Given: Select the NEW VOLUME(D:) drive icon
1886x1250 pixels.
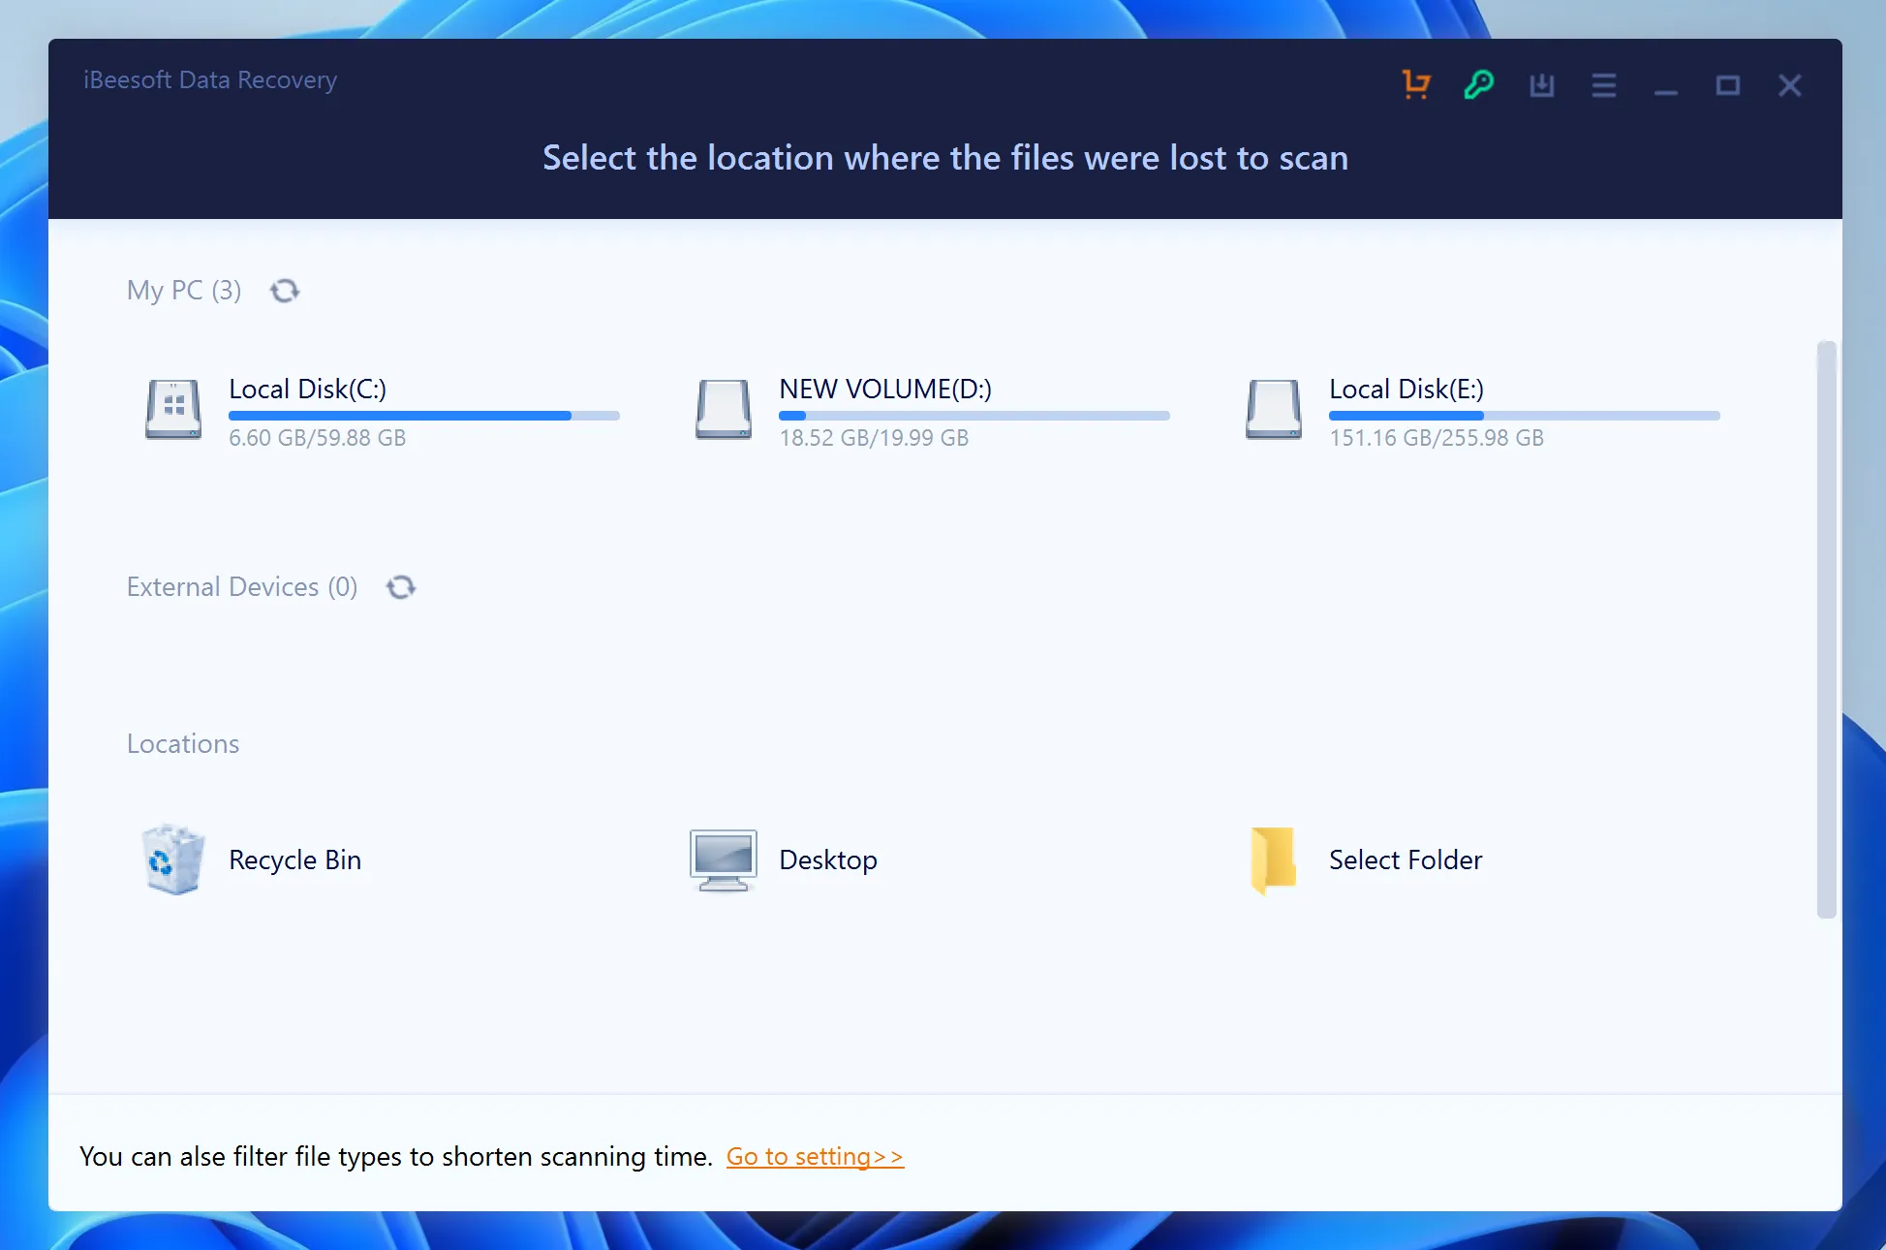Looking at the screenshot, I should pos(724,409).
